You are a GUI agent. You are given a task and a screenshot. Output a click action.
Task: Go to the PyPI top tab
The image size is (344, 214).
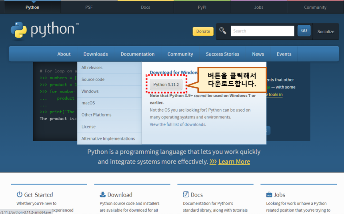pyautogui.click(x=202, y=7)
